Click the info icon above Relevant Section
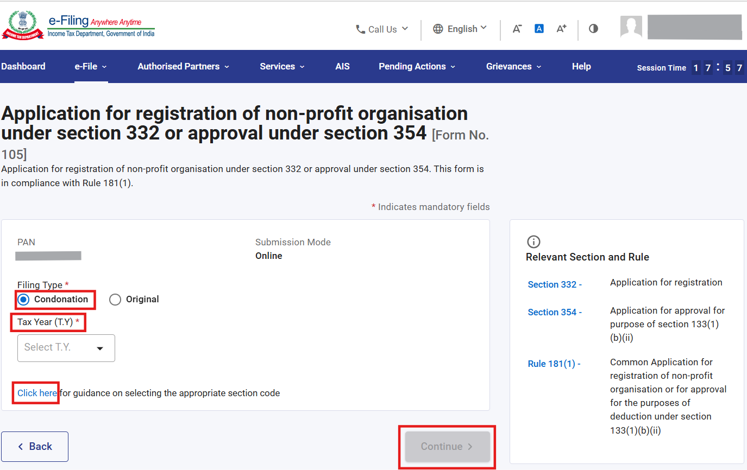Image resolution: width=747 pixels, height=470 pixels. pos(533,242)
